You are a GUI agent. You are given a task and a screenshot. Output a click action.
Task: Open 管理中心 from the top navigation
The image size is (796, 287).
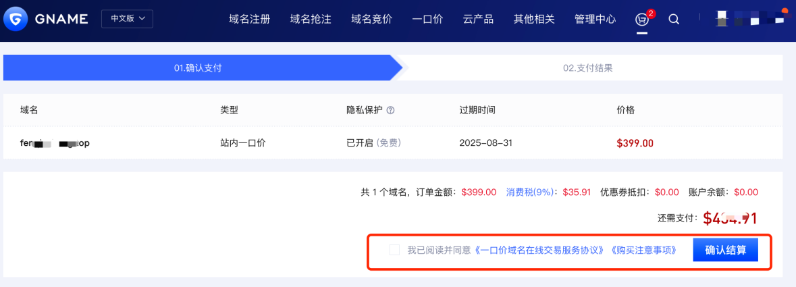point(595,20)
